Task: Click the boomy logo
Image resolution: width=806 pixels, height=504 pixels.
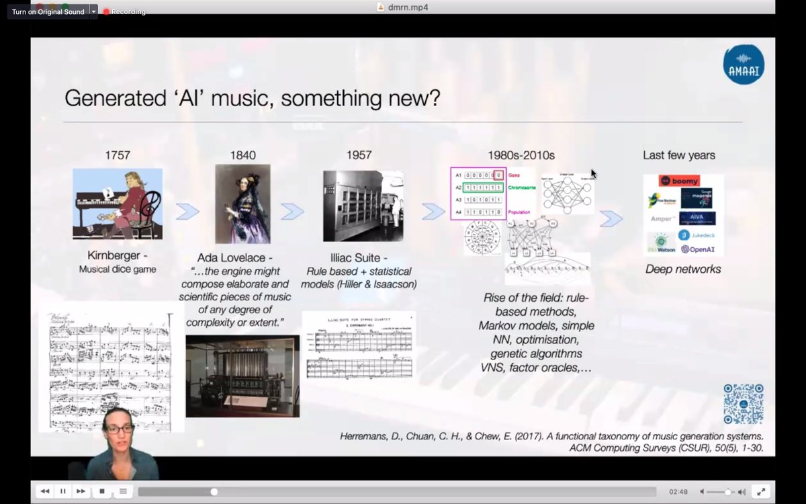Action: (x=679, y=181)
